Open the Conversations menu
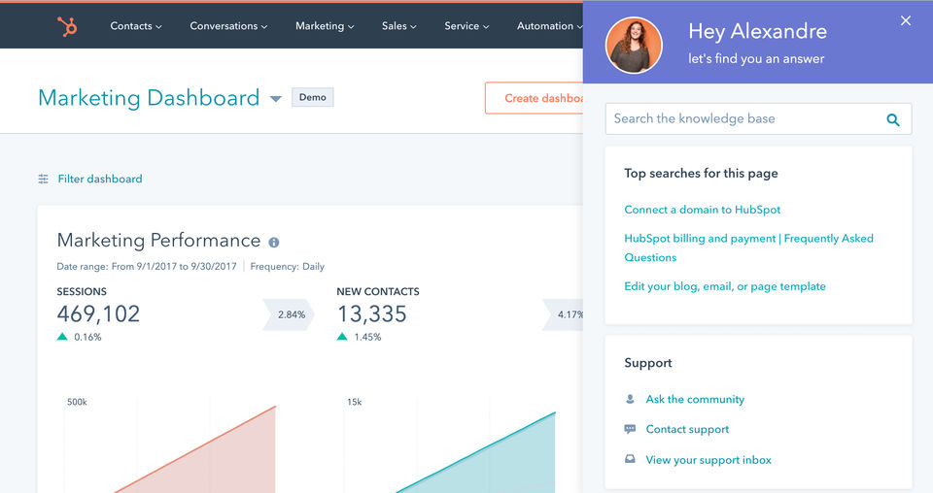Image resolution: width=933 pixels, height=493 pixels. tap(228, 26)
